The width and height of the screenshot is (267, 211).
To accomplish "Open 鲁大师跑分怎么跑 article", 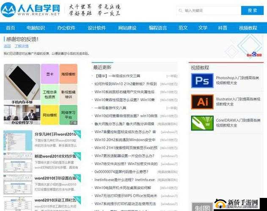I will (124, 124).
